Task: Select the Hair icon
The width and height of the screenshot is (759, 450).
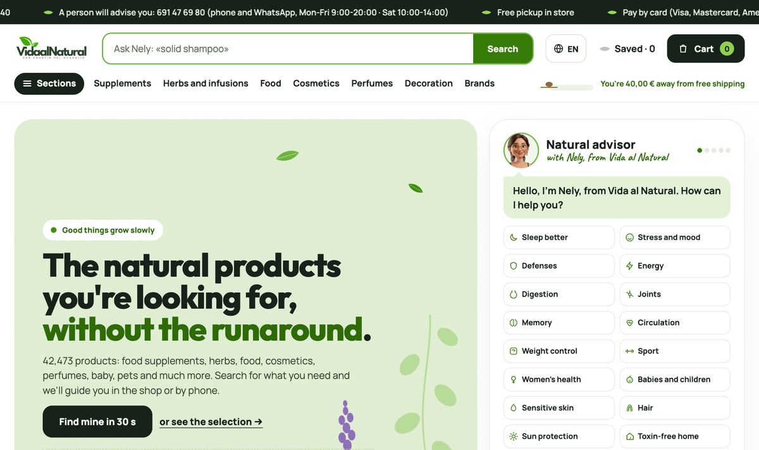Action: click(629, 408)
